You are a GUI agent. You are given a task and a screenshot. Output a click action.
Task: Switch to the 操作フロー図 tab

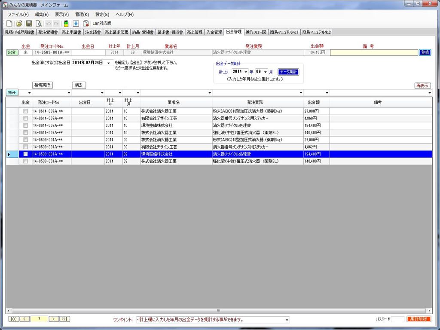pos(256,32)
